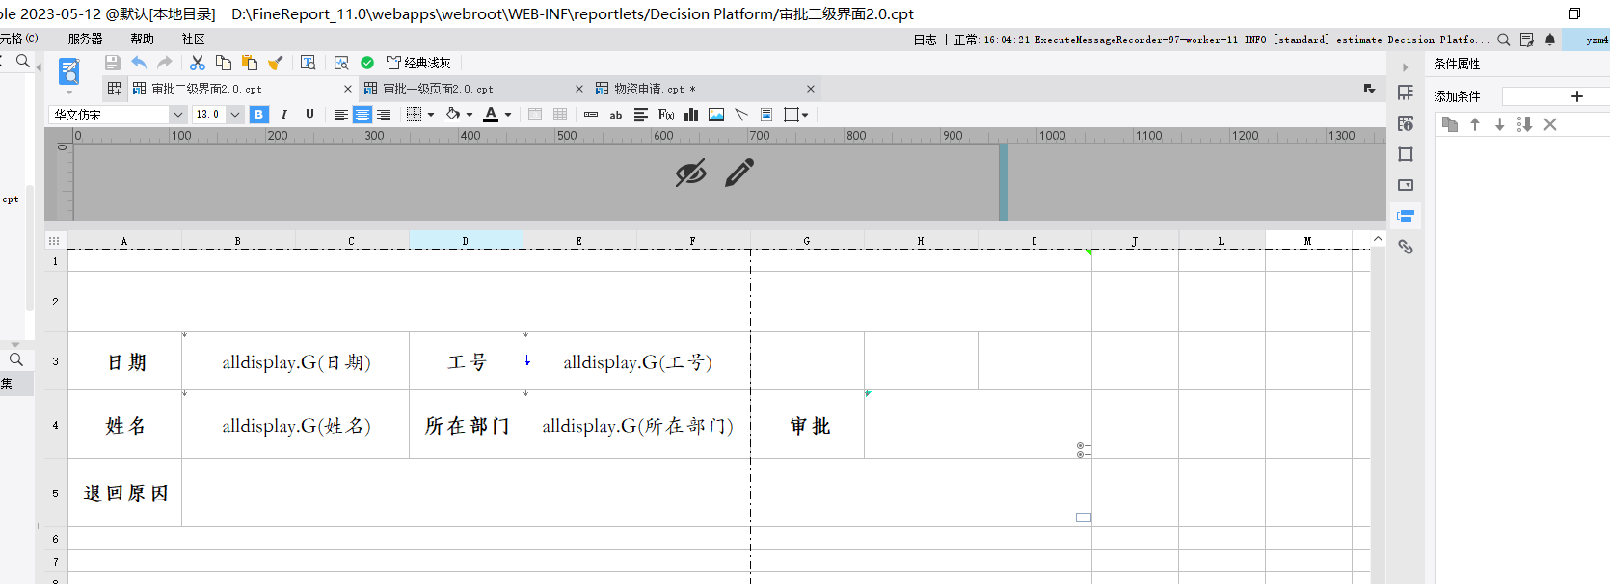Image resolution: width=1610 pixels, height=584 pixels.
Task: Click the redo arrow icon
Action: coord(165,63)
